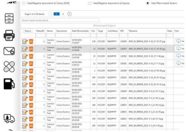The height and width of the screenshot is (132, 186).
Task: Focus the Targa filter field
Action: coord(101,35)
